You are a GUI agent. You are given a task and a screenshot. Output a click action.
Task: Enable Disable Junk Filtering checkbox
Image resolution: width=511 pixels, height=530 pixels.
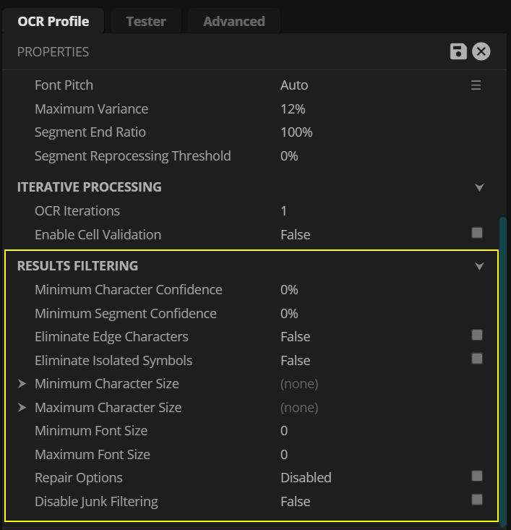click(477, 500)
